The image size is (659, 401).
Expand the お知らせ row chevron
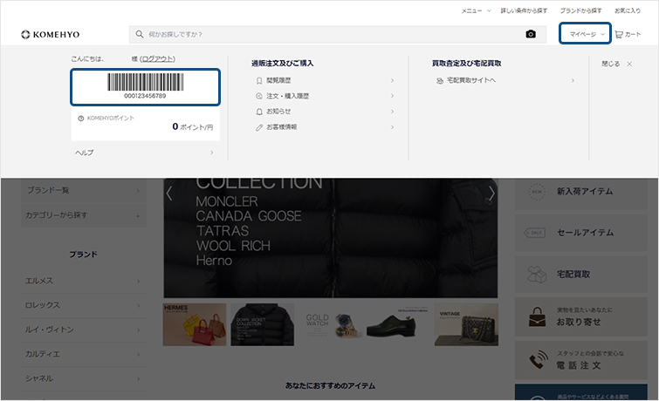pyautogui.click(x=392, y=112)
